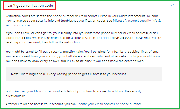The image size is (180, 109).
Task: Click the line starting "You might be asked"
Action: 83,52
